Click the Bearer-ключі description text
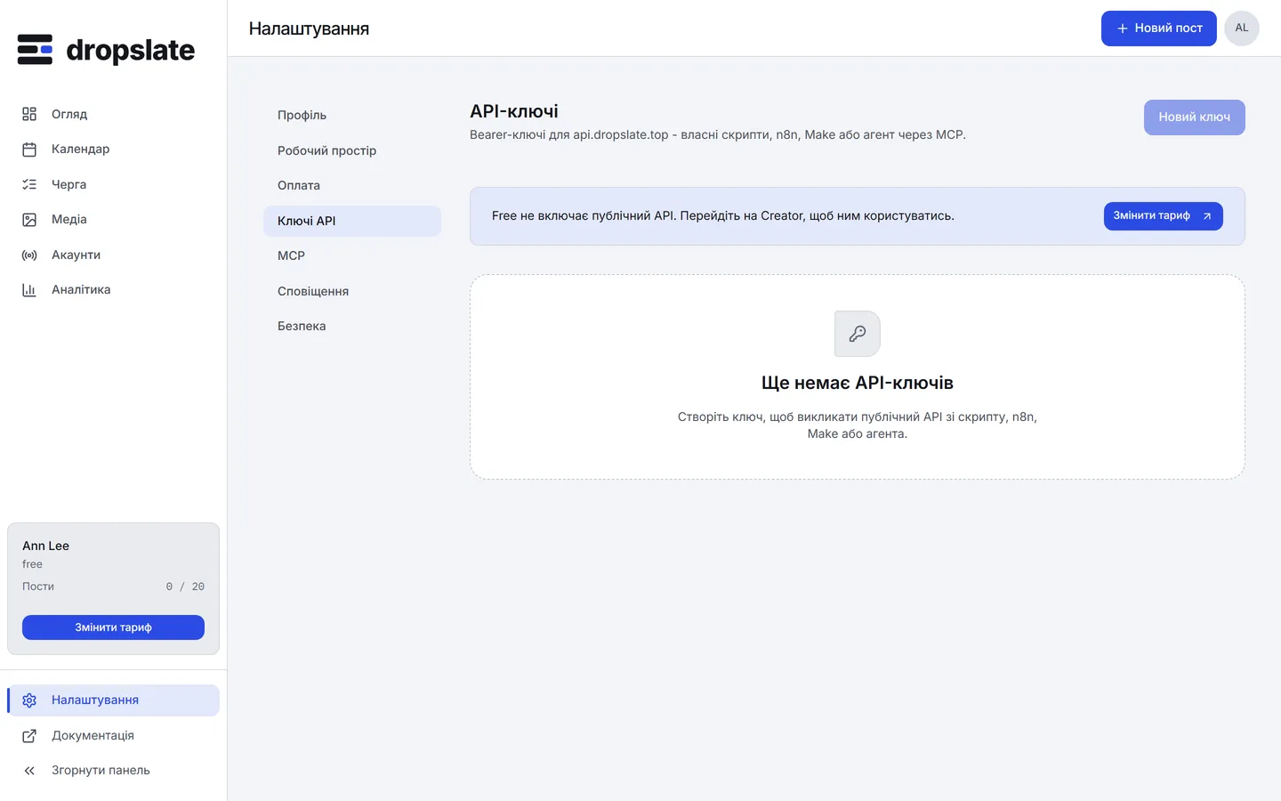The height and width of the screenshot is (801, 1281). (718, 134)
